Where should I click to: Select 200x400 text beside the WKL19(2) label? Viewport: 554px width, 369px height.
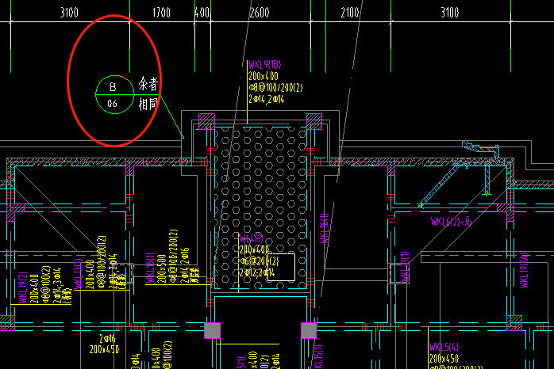pyautogui.click(x=35, y=289)
